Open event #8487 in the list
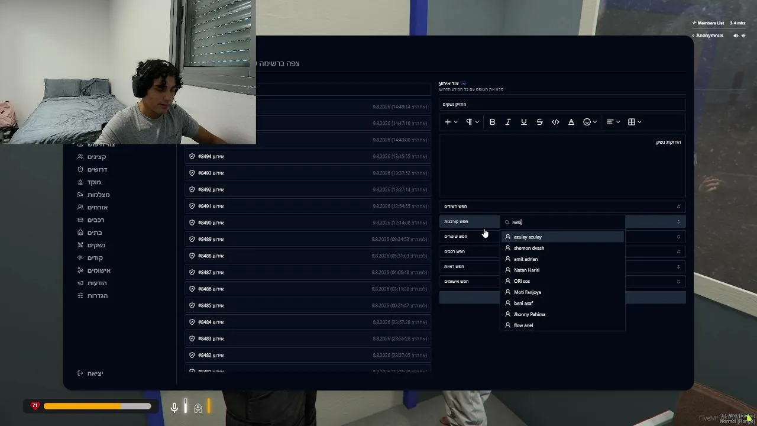Screen dimensions: 757x426 tap(308, 272)
